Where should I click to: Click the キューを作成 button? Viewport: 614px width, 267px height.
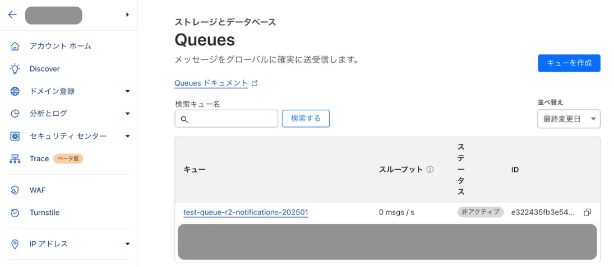[569, 63]
